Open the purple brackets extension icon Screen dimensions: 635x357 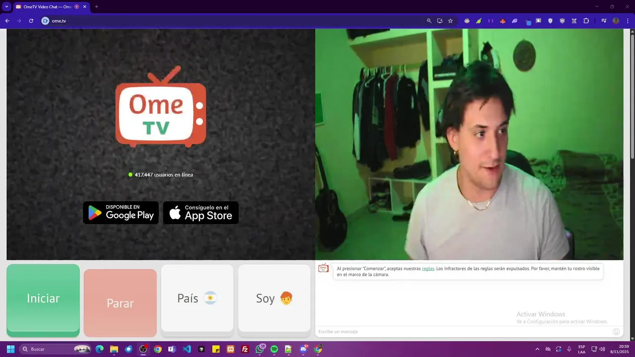491,21
